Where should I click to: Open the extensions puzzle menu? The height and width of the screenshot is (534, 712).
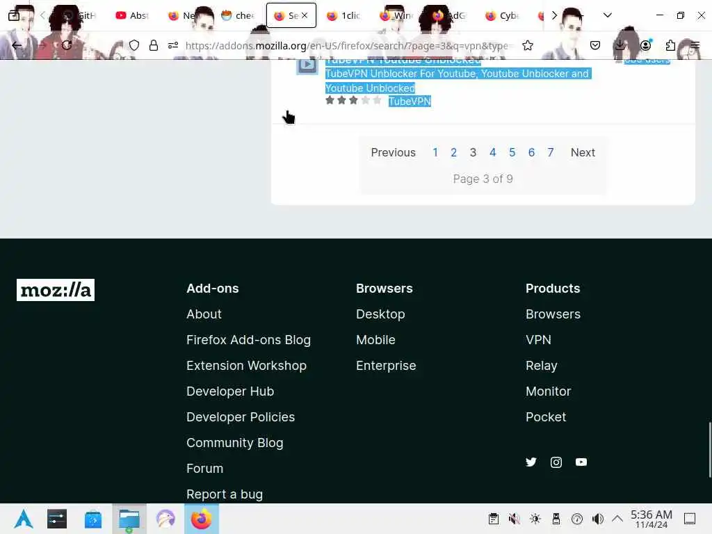[x=670, y=45]
